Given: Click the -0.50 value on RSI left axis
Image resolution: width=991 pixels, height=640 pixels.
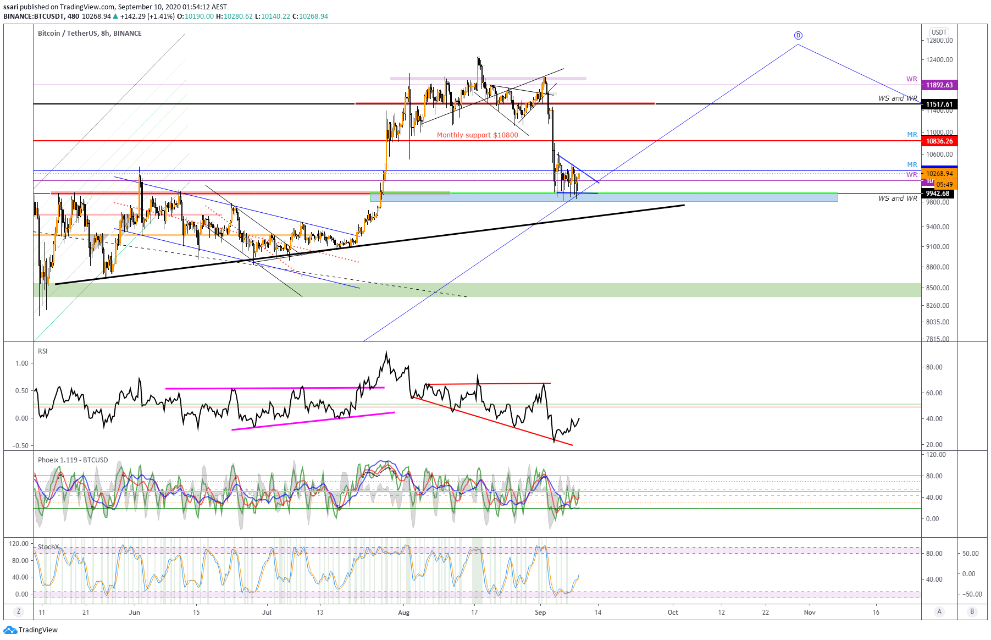Looking at the screenshot, I should click(x=21, y=446).
